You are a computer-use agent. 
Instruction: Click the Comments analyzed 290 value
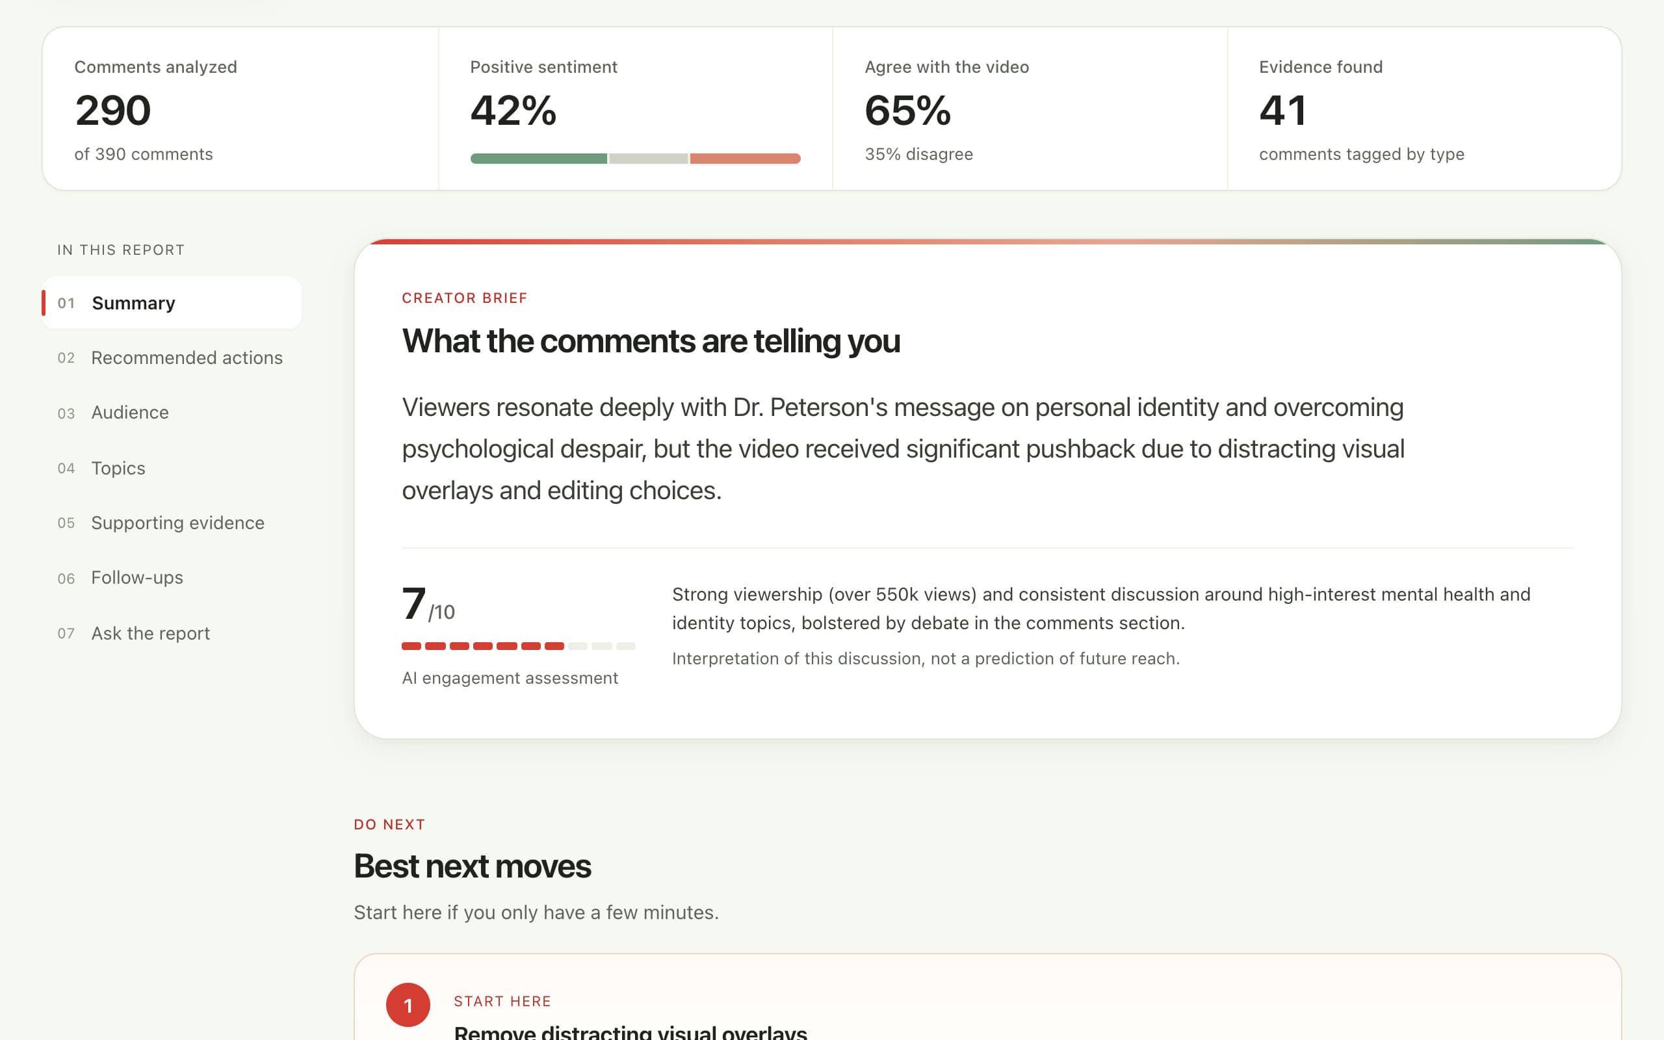(112, 110)
